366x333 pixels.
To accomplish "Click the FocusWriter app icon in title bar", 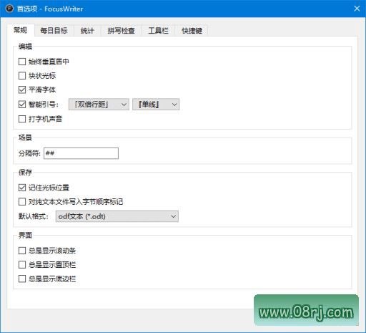I will tap(9, 9).
